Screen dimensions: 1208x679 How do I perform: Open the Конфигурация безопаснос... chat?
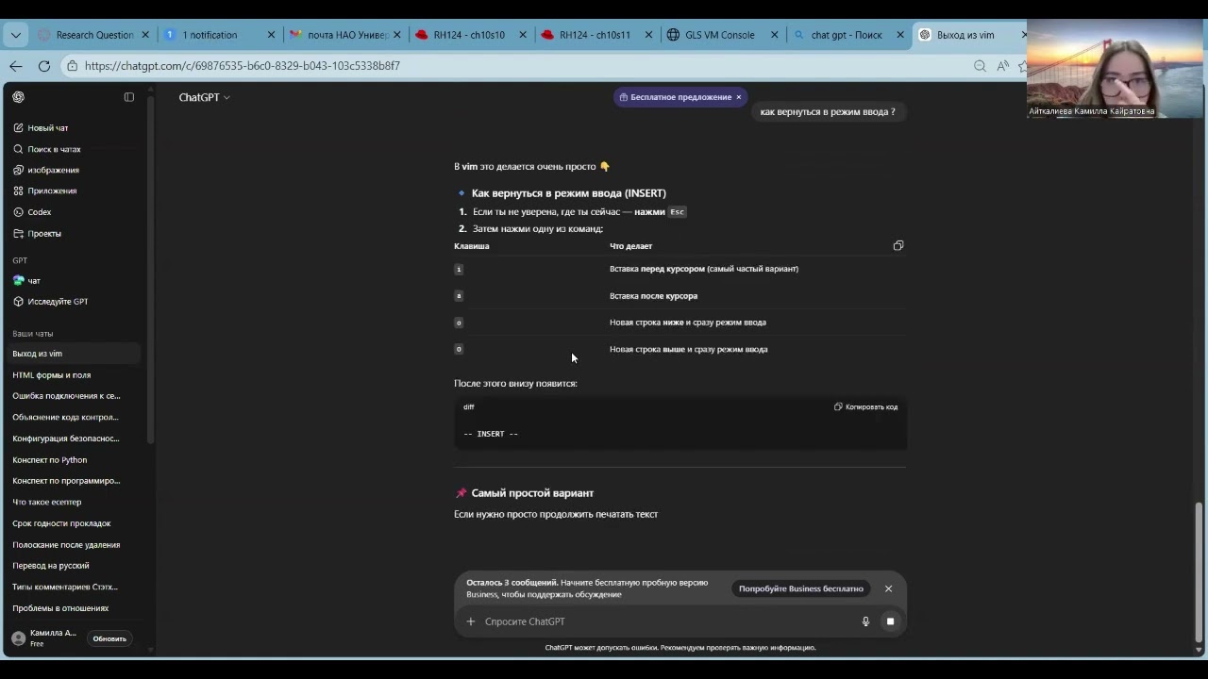tap(74, 439)
